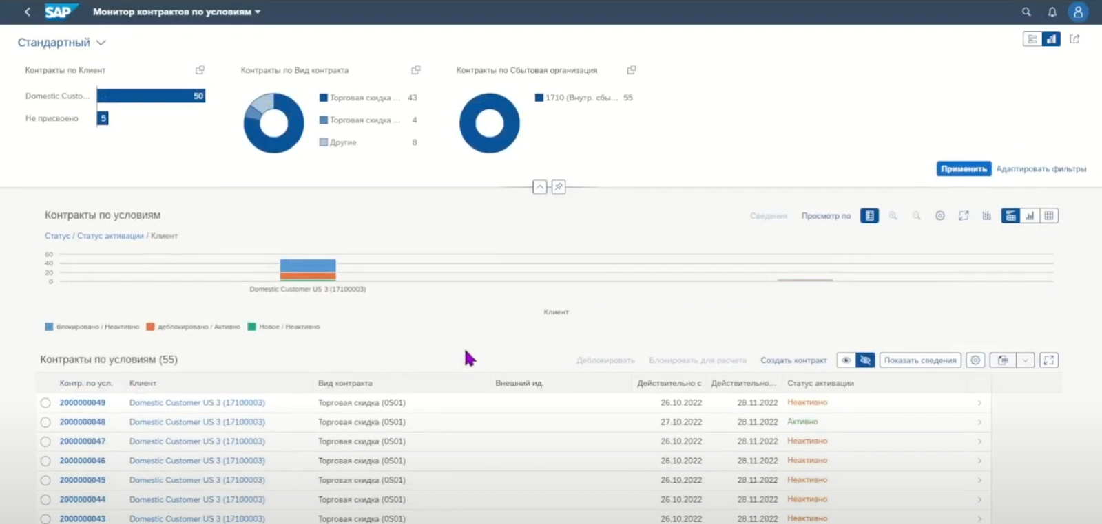Click the Действительно с column header

click(669, 383)
